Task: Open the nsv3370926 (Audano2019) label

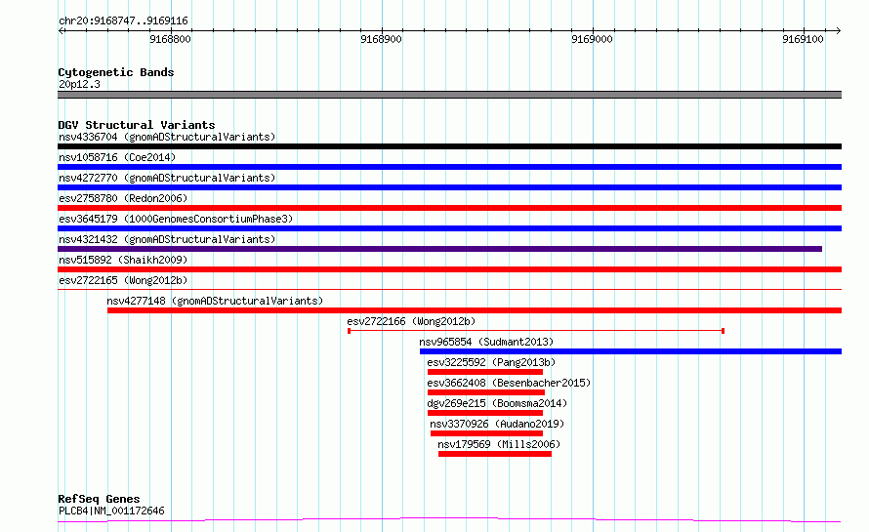Action: (x=497, y=424)
